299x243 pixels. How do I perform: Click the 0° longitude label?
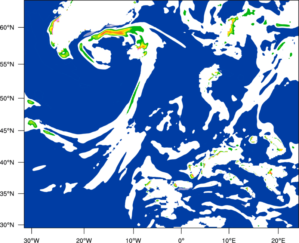(x=181, y=240)
